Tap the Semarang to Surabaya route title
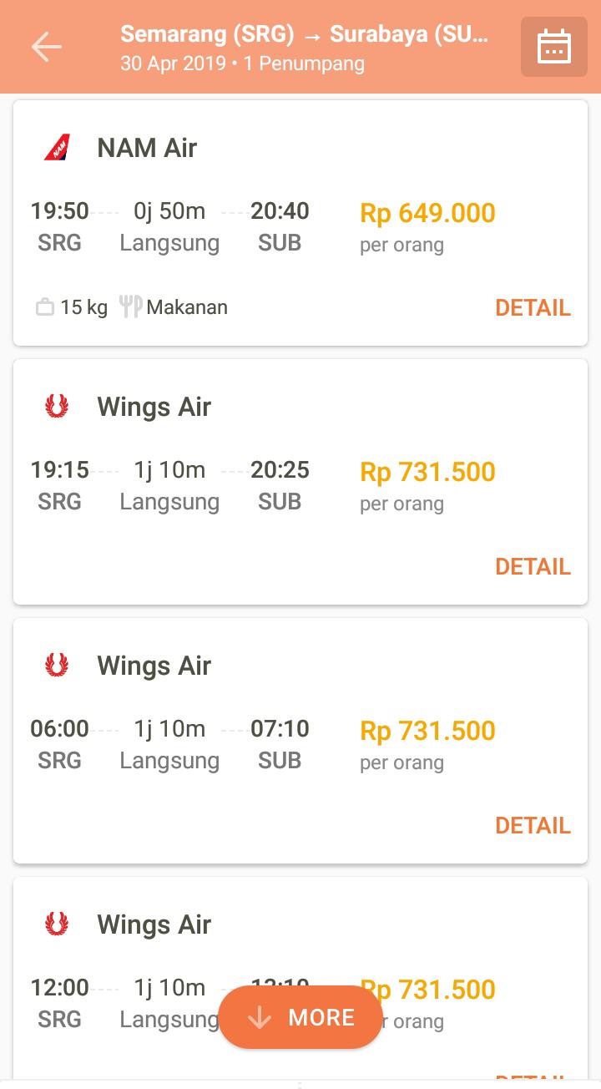The image size is (601, 1089). click(305, 34)
